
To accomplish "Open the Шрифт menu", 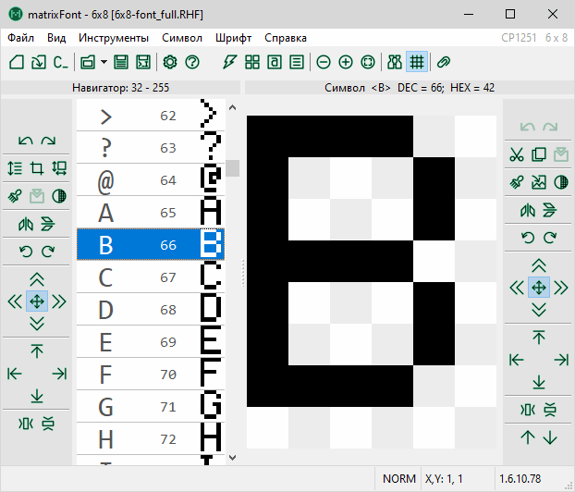I will [x=233, y=38].
